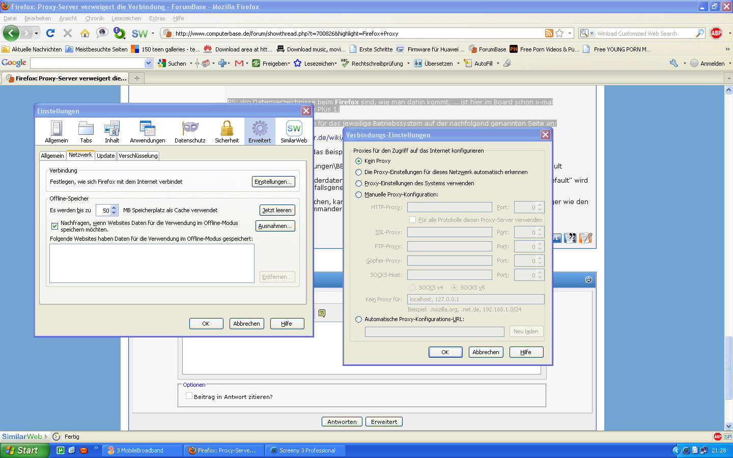Reload the page with the blue refresh icon
Image resolution: width=733 pixels, height=458 pixels.
[50, 33]
